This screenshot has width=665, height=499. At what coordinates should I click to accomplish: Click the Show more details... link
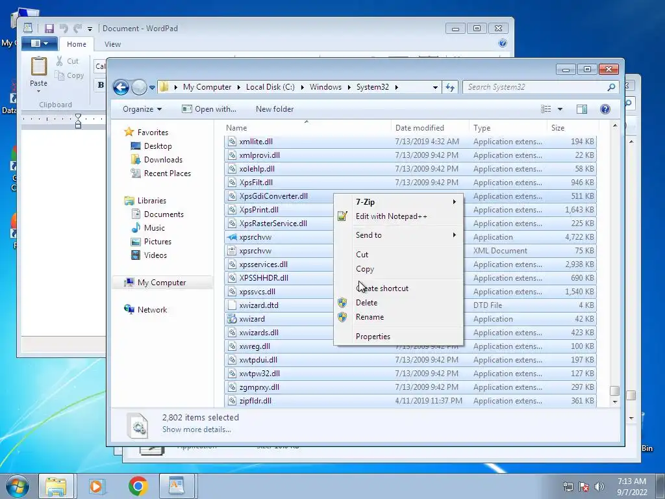pos(196,429)
